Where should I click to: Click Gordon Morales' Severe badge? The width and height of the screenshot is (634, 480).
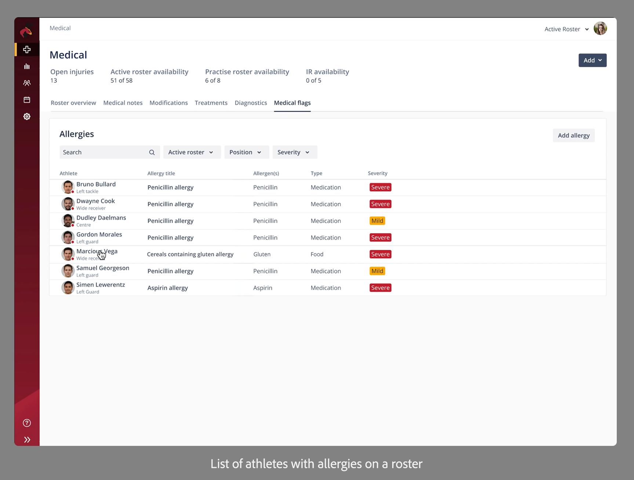point(380,237)
